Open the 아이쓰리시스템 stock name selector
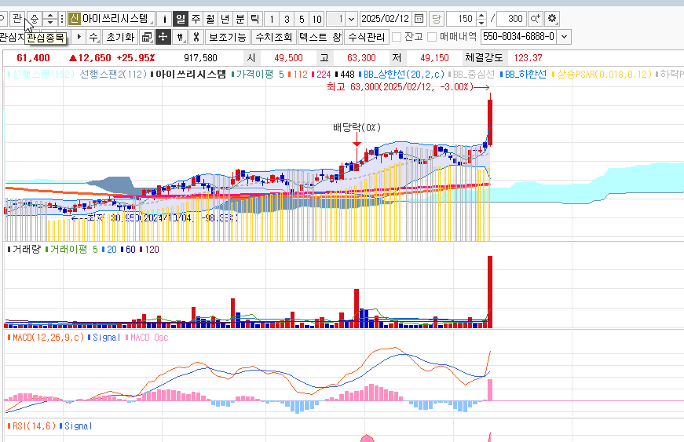This screenshot has width=684, height=442. [119, 18]
